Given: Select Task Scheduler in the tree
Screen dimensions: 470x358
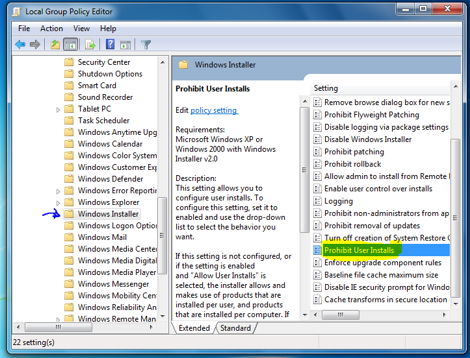Looking at the screenshot, I should click(x=104, y=121).
